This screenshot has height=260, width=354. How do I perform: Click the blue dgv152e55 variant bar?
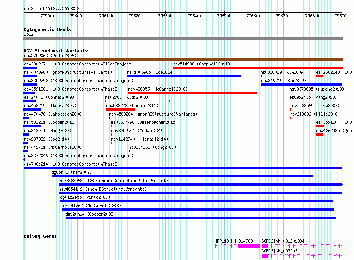click(196, 201)
